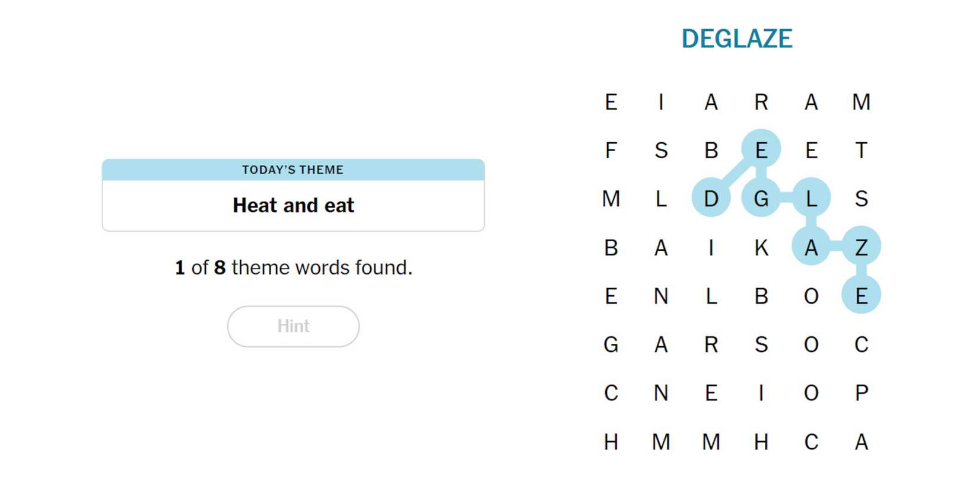Viewport: 979px width, 489px height.
Task: Select the non-highlighted letter G
Action: pyautogui.click(x=611, y=344)
